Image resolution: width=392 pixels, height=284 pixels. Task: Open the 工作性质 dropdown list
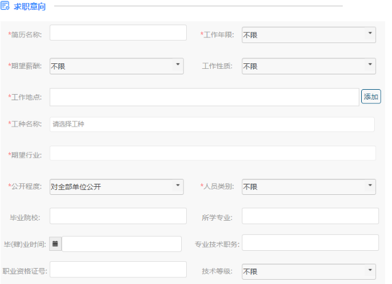[309, 66]
